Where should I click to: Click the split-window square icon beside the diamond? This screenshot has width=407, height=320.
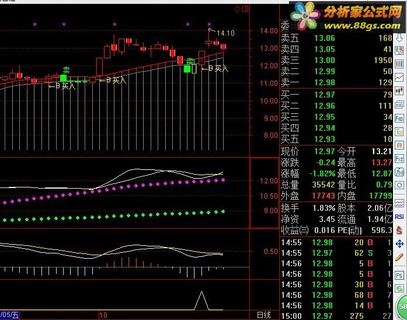tap(245, 9)
